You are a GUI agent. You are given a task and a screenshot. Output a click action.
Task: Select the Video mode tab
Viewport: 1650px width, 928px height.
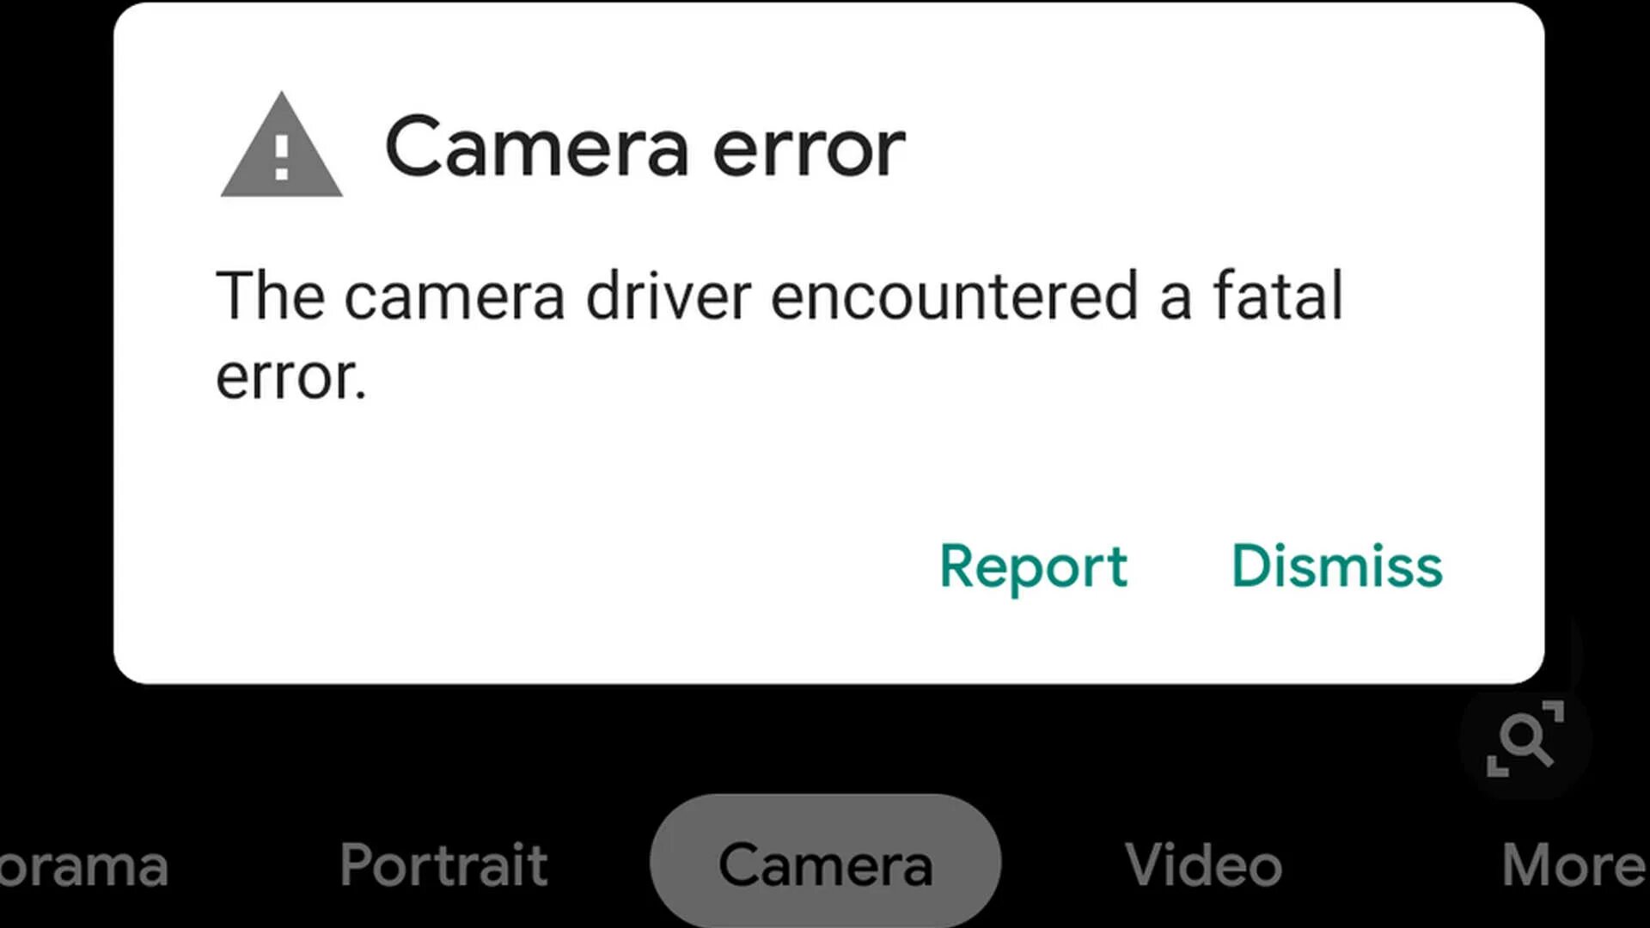pyautogui.click(x=1203, y=864)
